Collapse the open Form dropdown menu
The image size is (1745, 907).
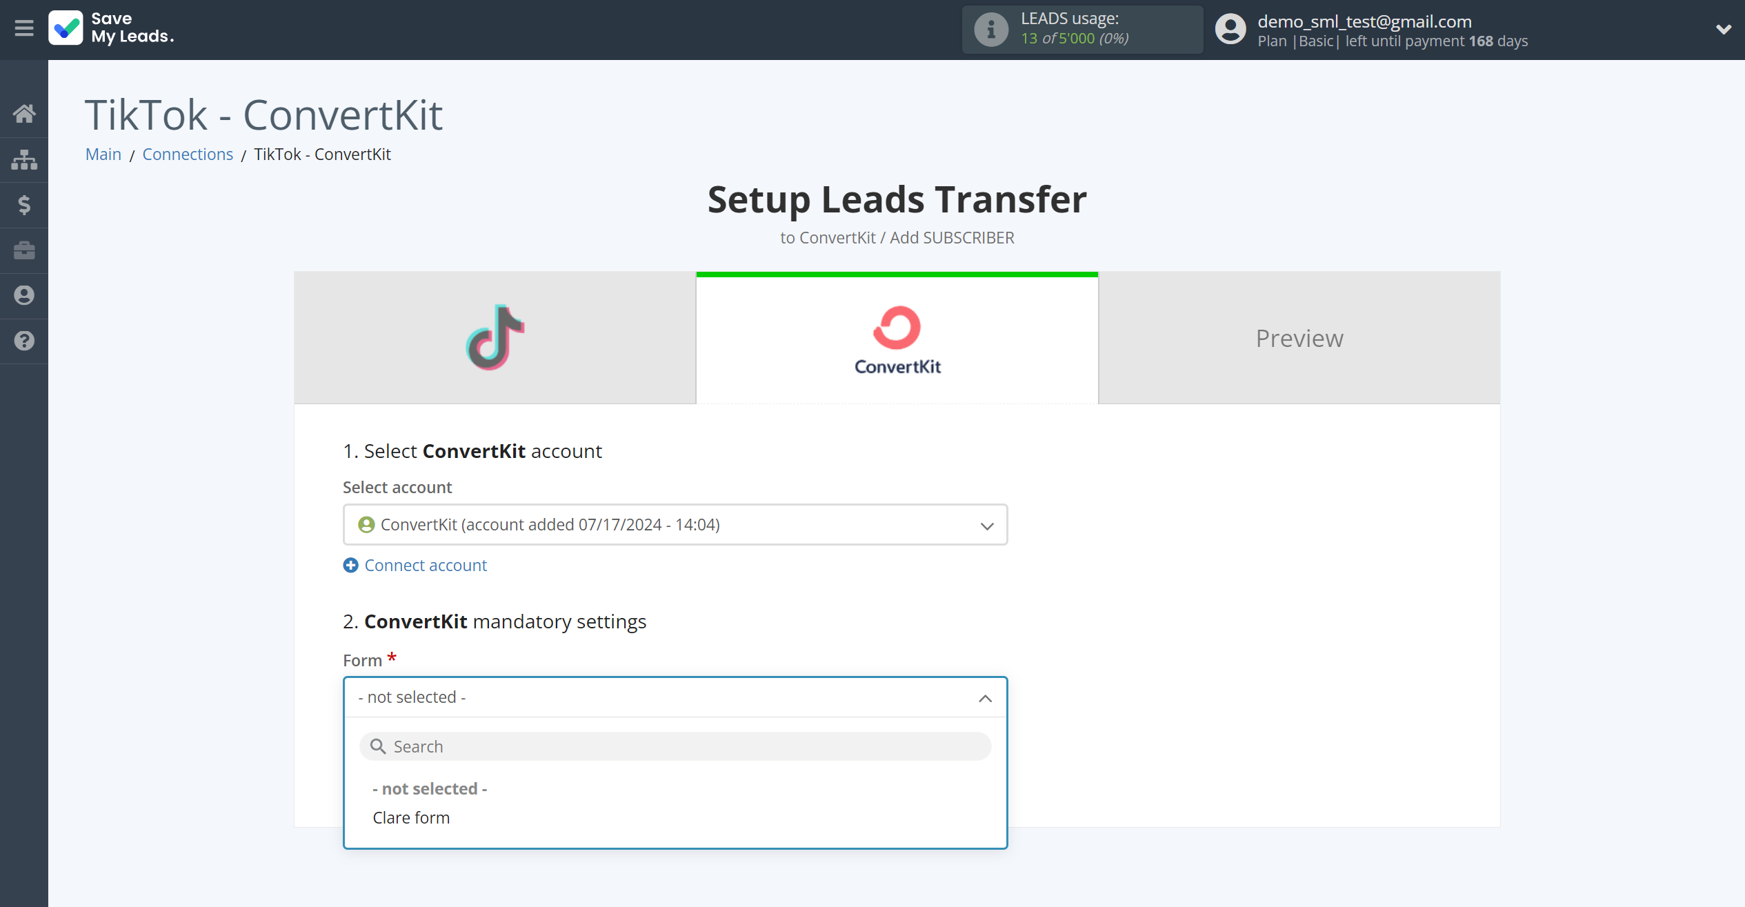[x=986, y=698]
